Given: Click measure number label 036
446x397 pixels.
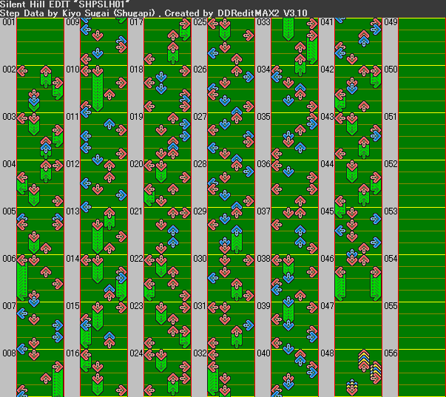Looking at the screenshot, I should pos(263,164).
